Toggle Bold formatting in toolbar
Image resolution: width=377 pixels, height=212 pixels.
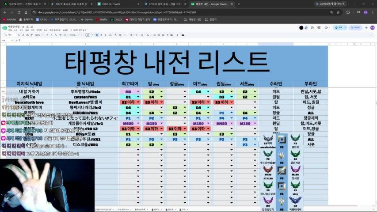click(x=97, y=35)
